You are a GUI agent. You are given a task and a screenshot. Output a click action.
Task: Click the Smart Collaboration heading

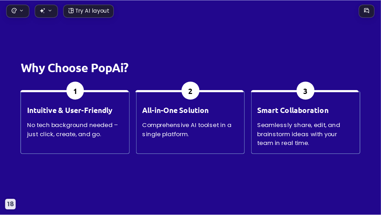coord(293,110)
